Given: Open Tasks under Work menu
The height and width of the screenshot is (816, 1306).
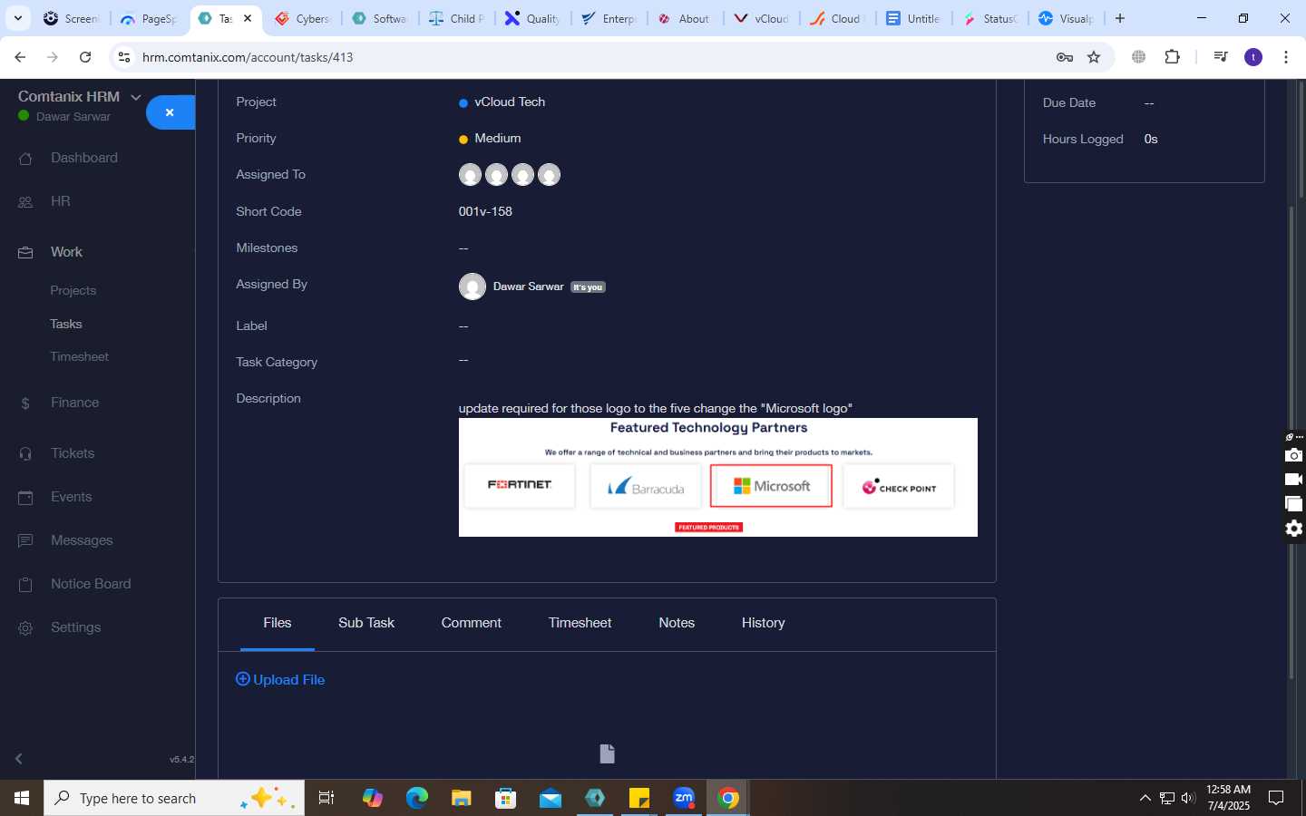Looking at the screenshot, I should tap(66, 324).
